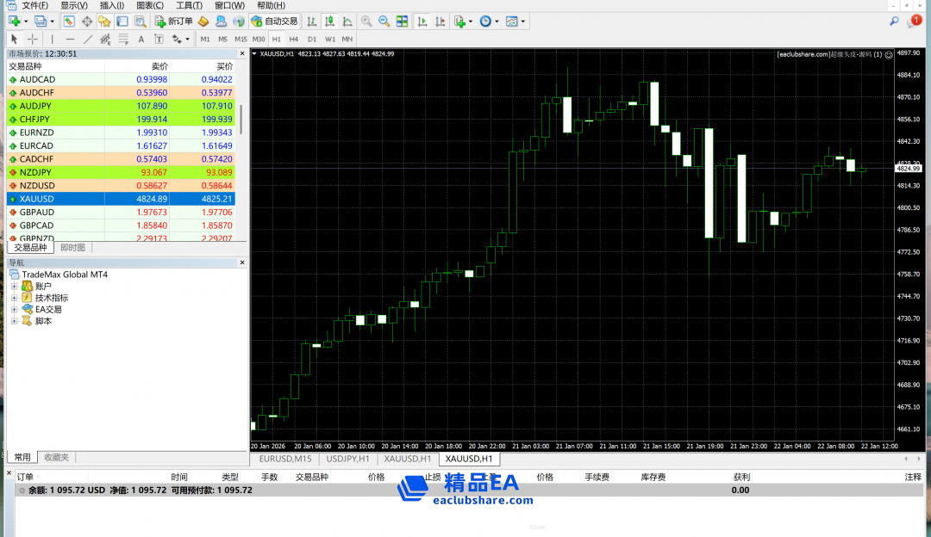931x537 pixels.
Task: Open the 即时图 tab in market watch
Action: pyautogui.click(x=72, y=248)
